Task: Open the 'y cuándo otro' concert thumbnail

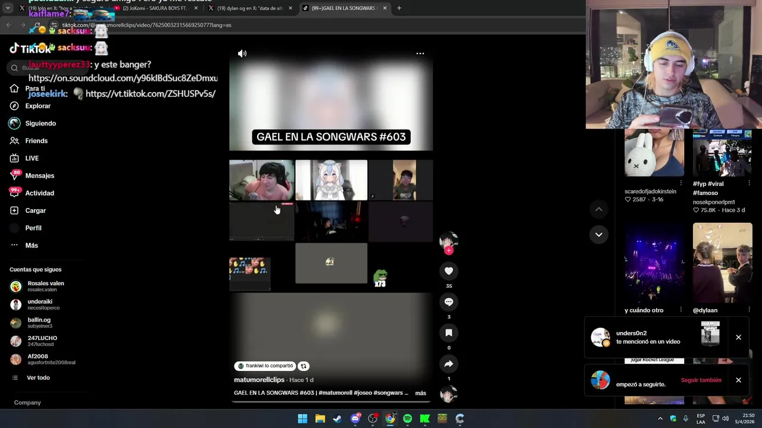Action: click(654, 263)
